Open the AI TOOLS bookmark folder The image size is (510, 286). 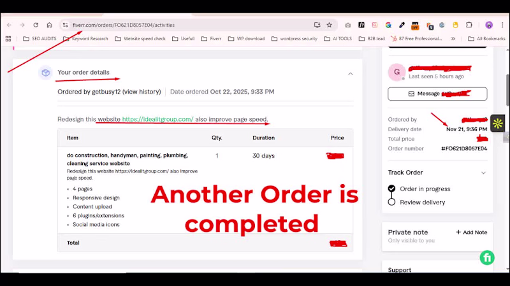338,39
